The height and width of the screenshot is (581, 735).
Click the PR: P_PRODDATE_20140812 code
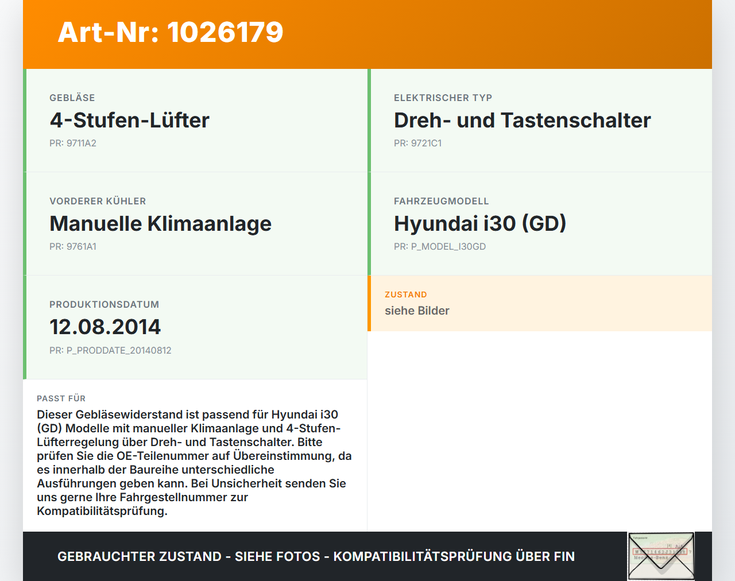pyautogui.click(x=110, y=350)
